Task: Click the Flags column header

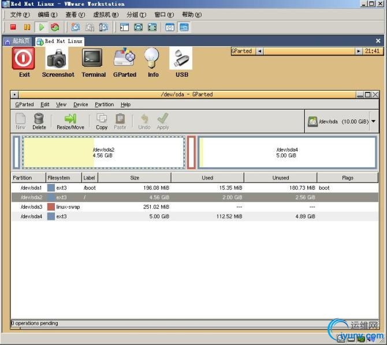Action: 348,178
